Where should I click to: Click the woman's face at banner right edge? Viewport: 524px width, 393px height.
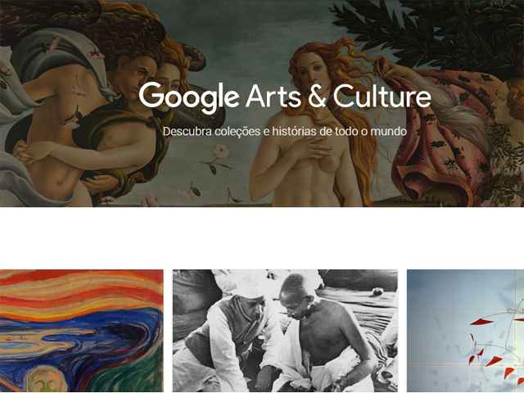pyautogui.click(x=508, y=100)
